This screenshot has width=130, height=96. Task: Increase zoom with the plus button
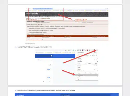pyautogui.click(x=92, y=64)
